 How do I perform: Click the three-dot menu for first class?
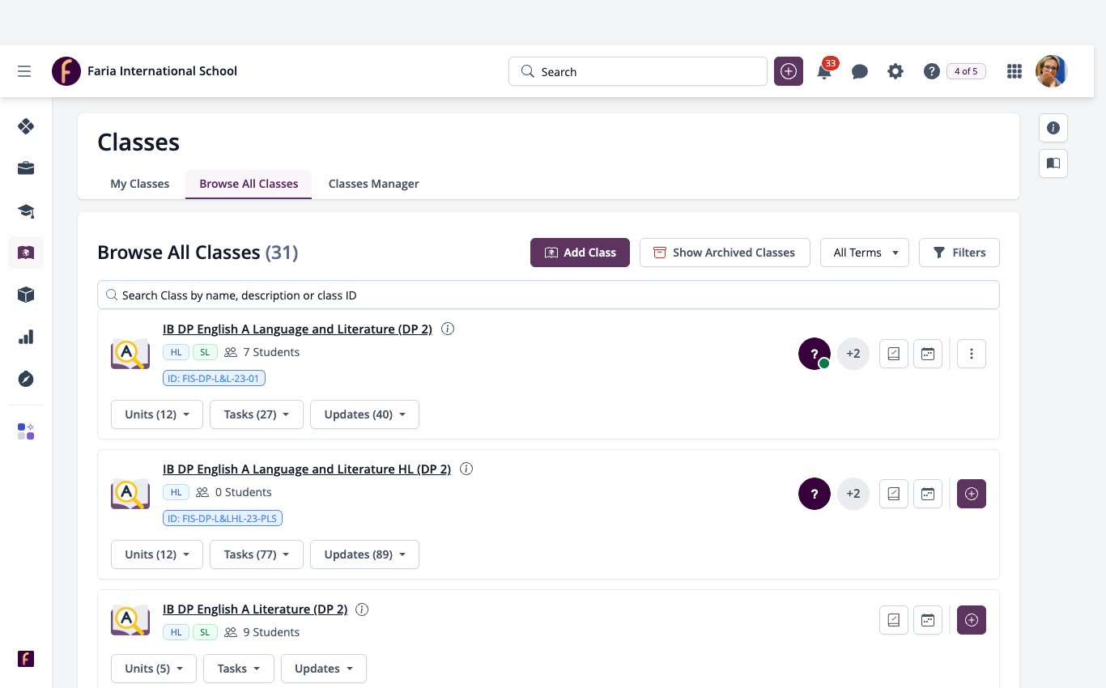coord(972,354)
